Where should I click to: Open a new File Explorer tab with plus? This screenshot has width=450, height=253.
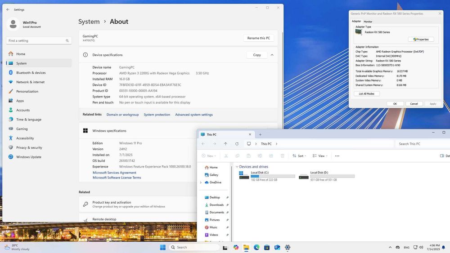(260, 134)
